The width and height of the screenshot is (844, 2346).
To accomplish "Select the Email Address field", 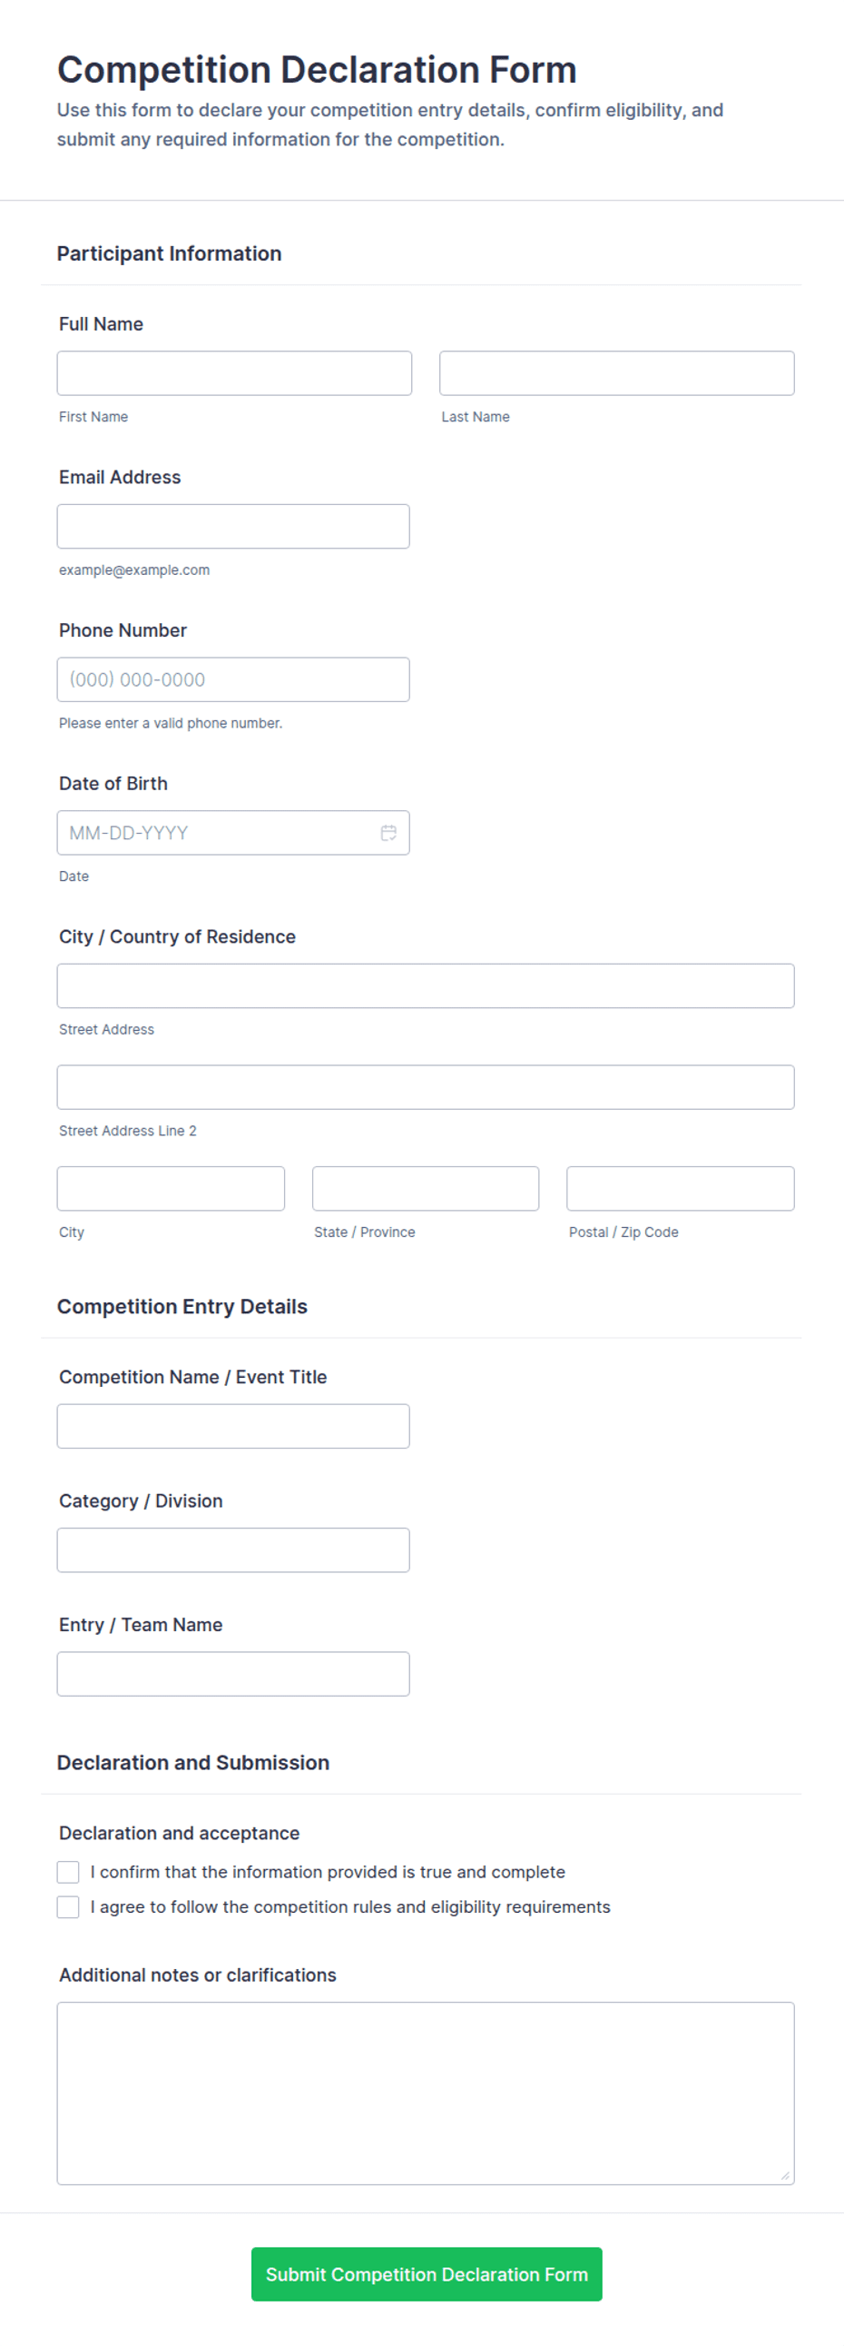I will pos(233,527).
